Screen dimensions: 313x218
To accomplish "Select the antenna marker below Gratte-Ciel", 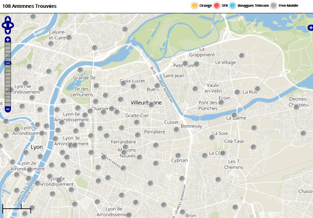I will click(x=137, y=122).
